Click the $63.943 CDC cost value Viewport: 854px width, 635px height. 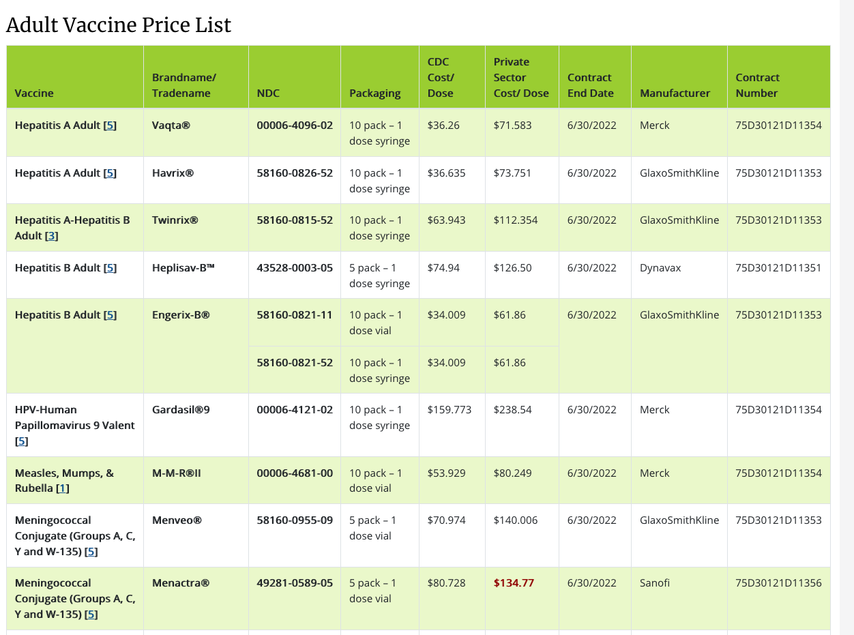(x=447, y=220)
